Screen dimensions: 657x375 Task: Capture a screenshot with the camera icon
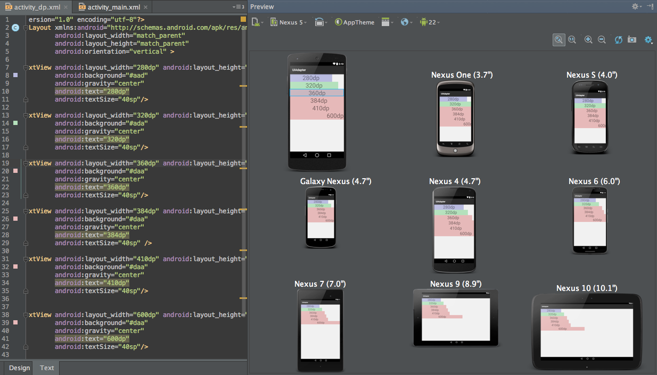click(632, 40)
